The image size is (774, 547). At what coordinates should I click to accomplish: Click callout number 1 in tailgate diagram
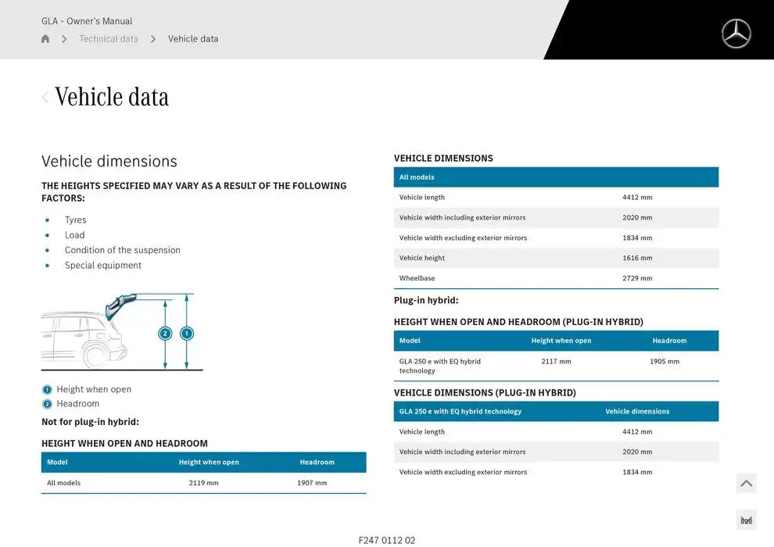(x=187, y=334)
